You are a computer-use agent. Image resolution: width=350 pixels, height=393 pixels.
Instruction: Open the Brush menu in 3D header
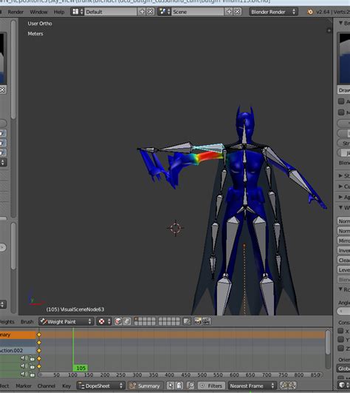27,321
